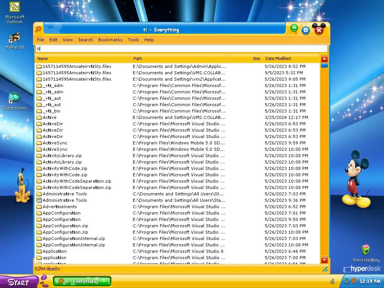Open the File menu
Image resolution: width=384 pixels, height=288 pixels.
tap(40, 40)
